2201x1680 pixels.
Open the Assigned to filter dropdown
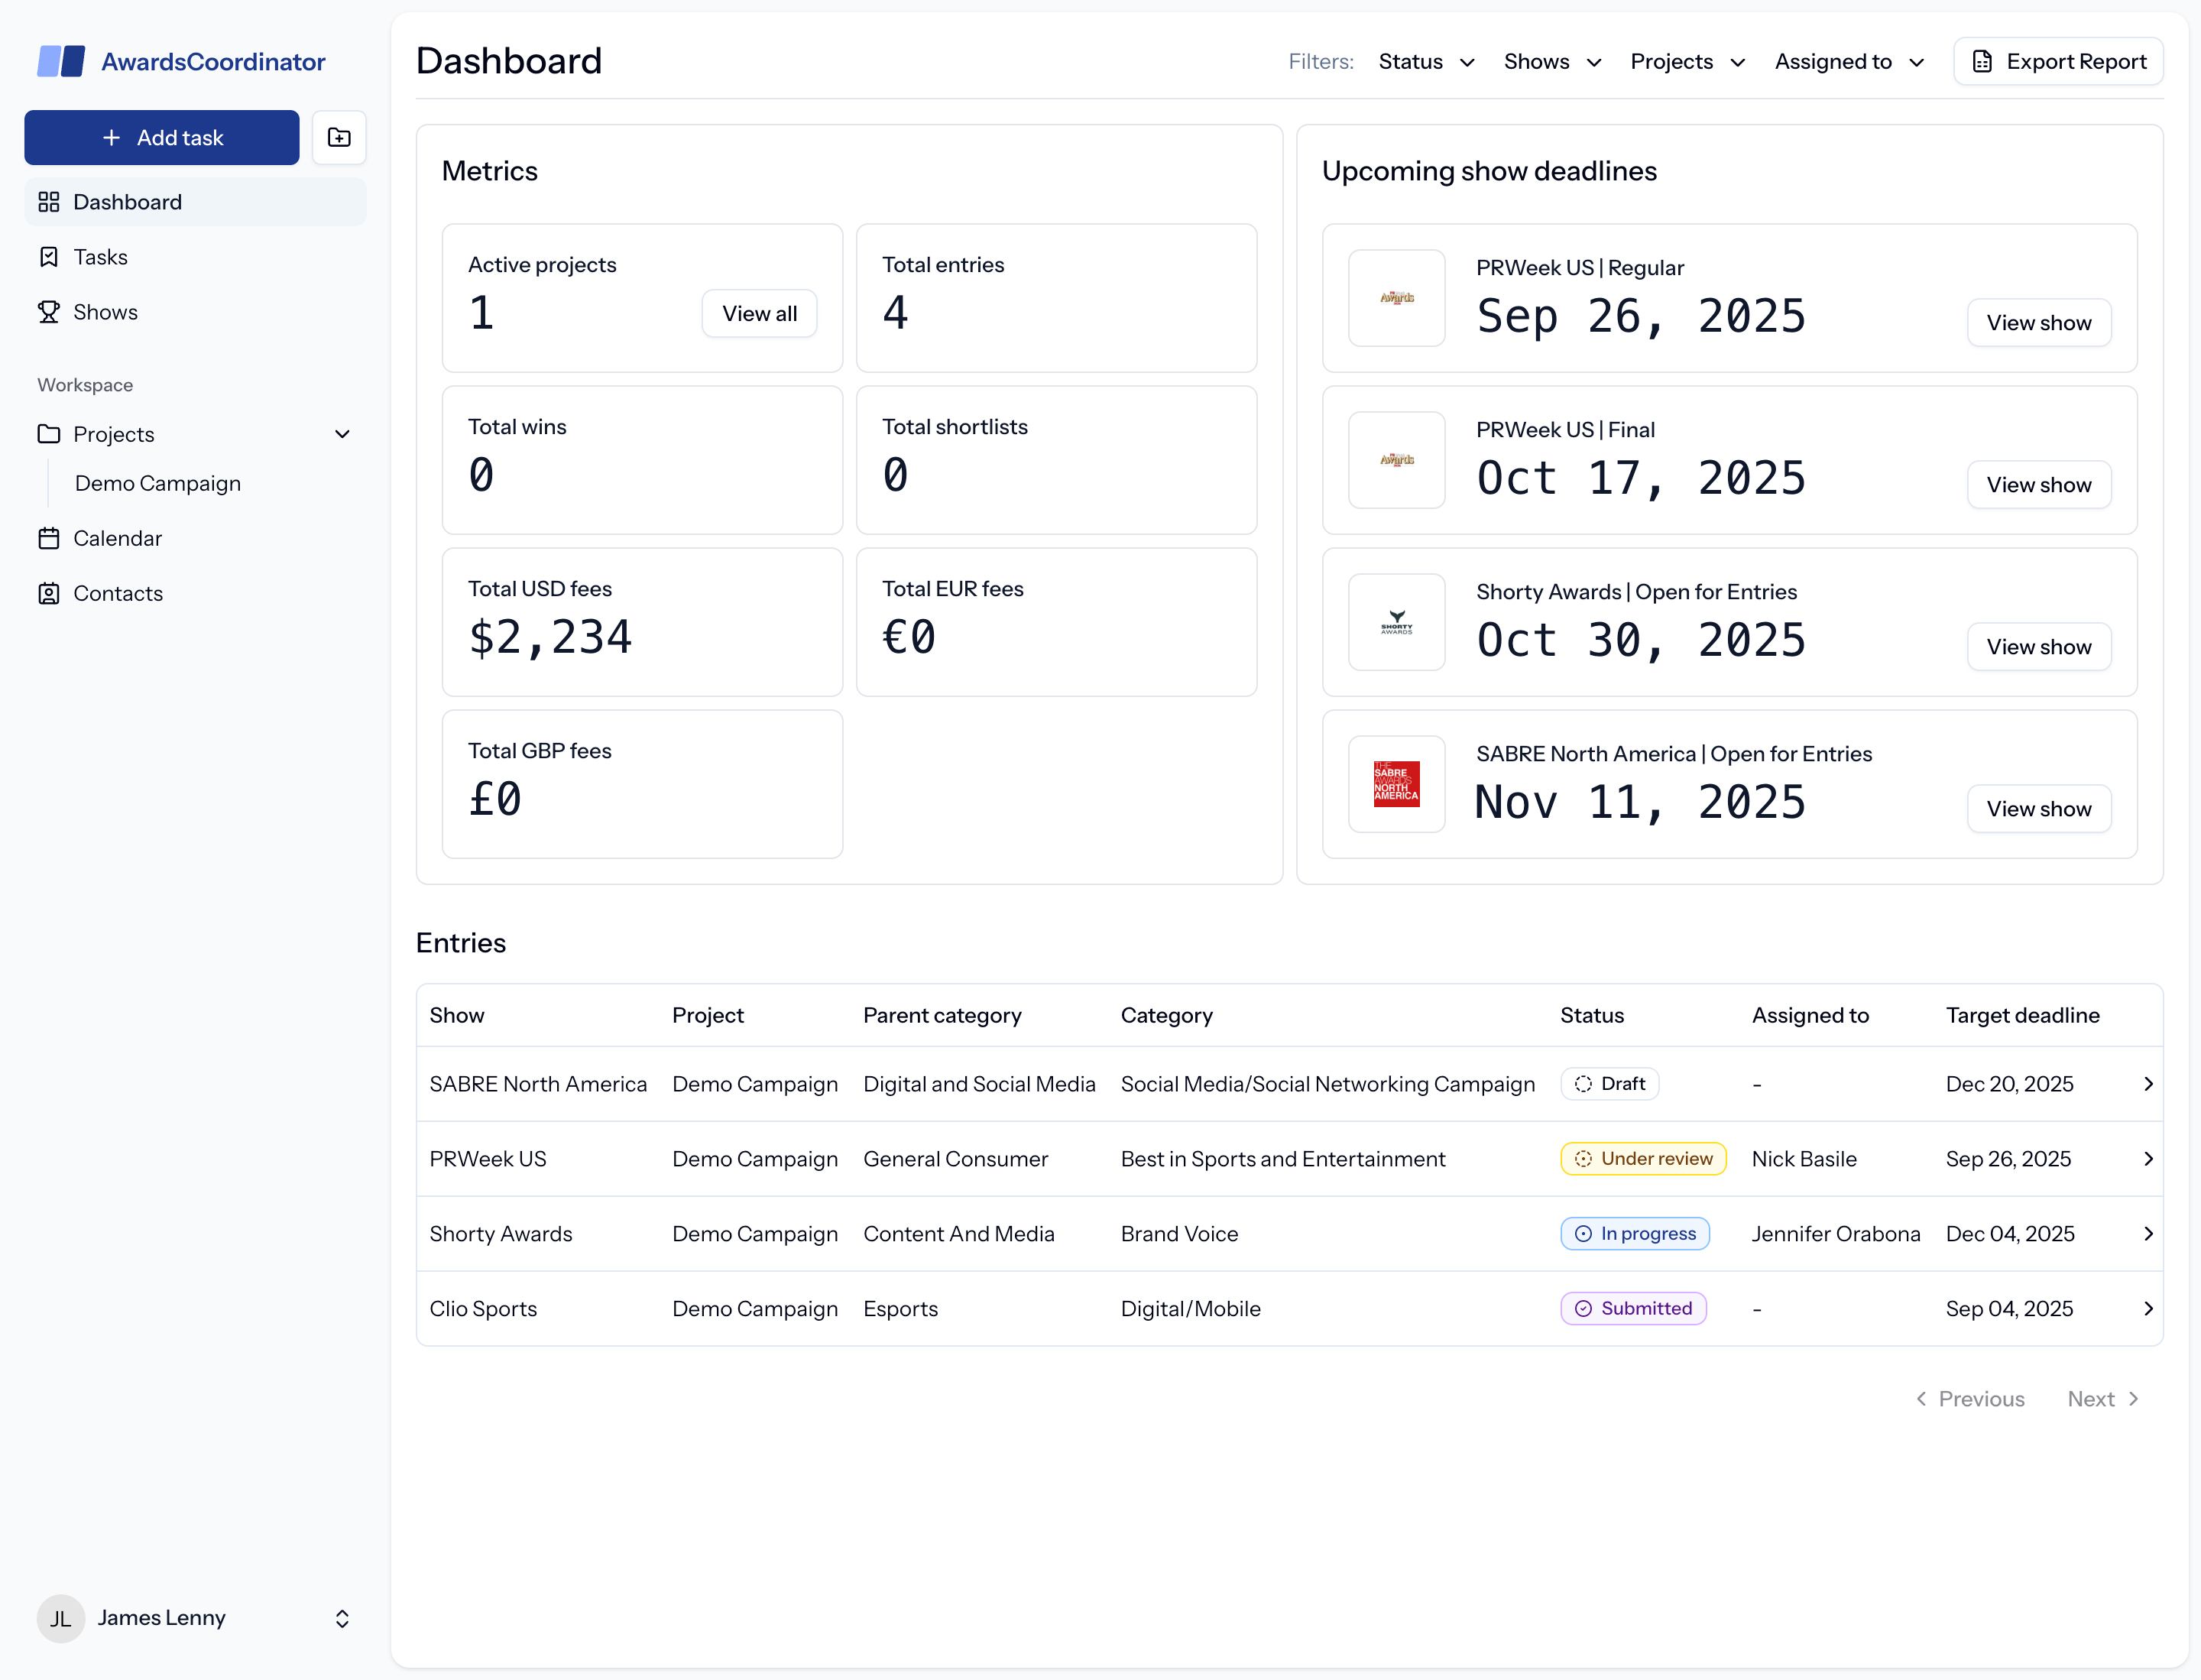pyautogui.click(x=1849, y=61)
